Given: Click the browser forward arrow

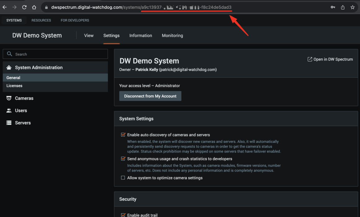Looking at the screenshot, I should tap(15, 7).
